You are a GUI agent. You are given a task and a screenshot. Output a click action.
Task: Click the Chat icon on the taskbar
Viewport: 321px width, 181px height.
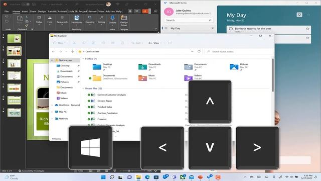[x=129, y=177]
